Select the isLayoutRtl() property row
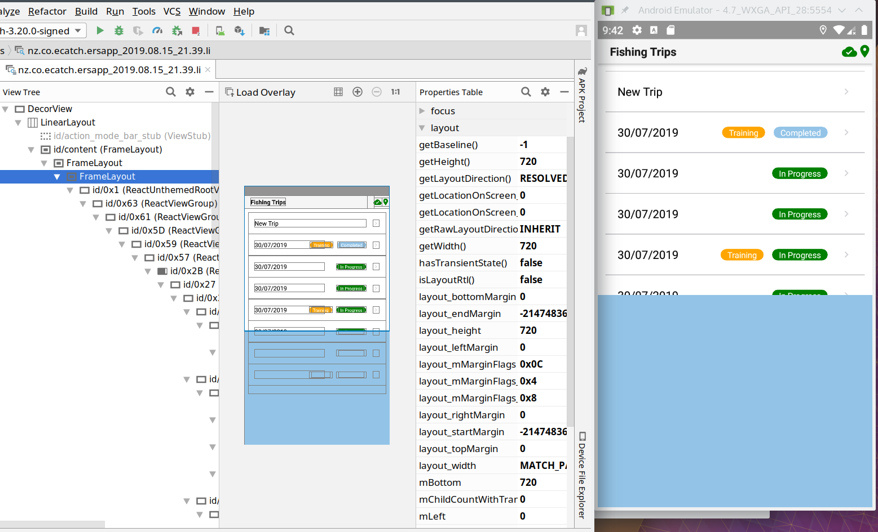Screen dimensions: 878x532 pos(491,280)
